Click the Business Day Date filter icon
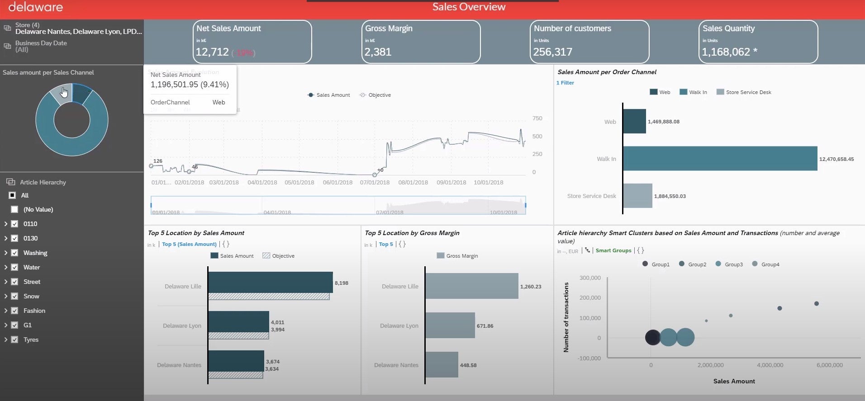 (7, 46)
